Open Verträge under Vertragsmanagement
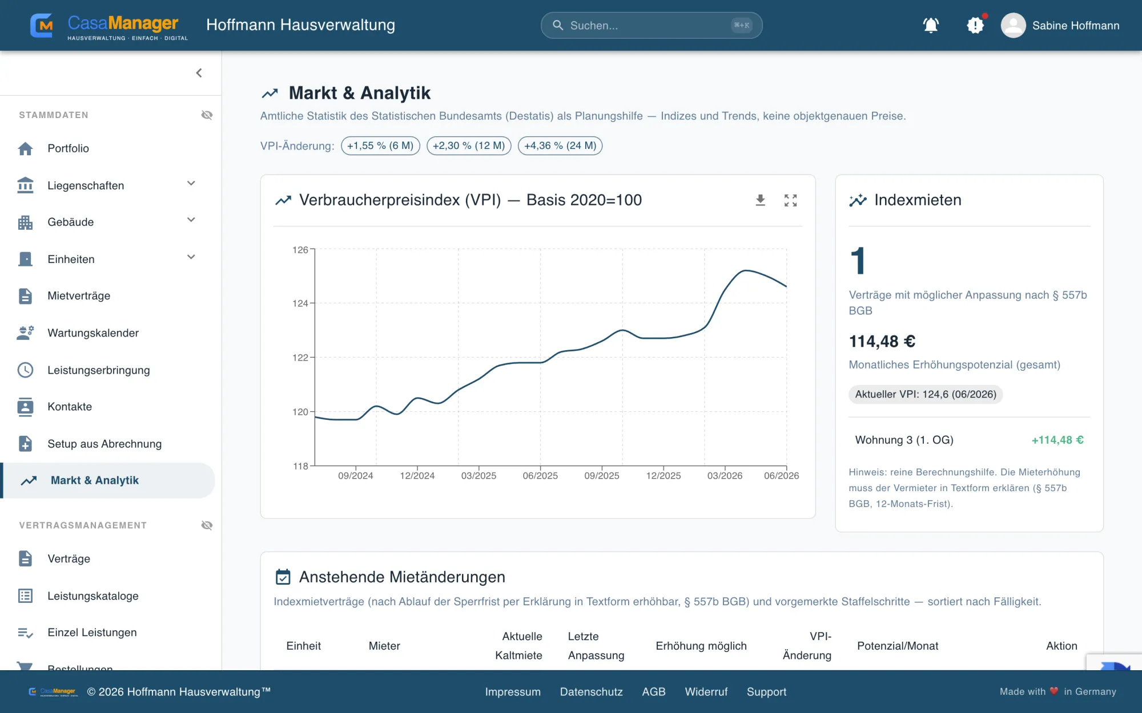Screen dimensions: 1142x713 tap(108, 559)
